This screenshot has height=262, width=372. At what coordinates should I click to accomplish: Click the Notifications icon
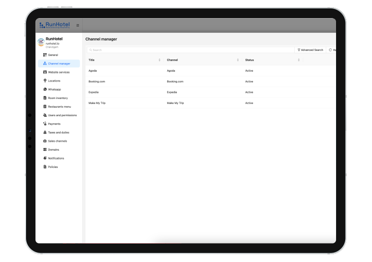pyautogui.click(x=45, y=158)
